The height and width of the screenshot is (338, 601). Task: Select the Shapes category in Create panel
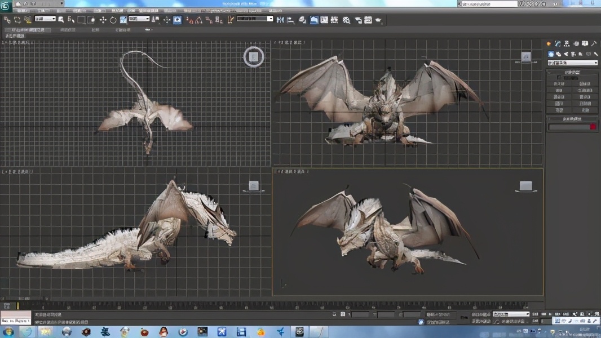tap(559, 54)
